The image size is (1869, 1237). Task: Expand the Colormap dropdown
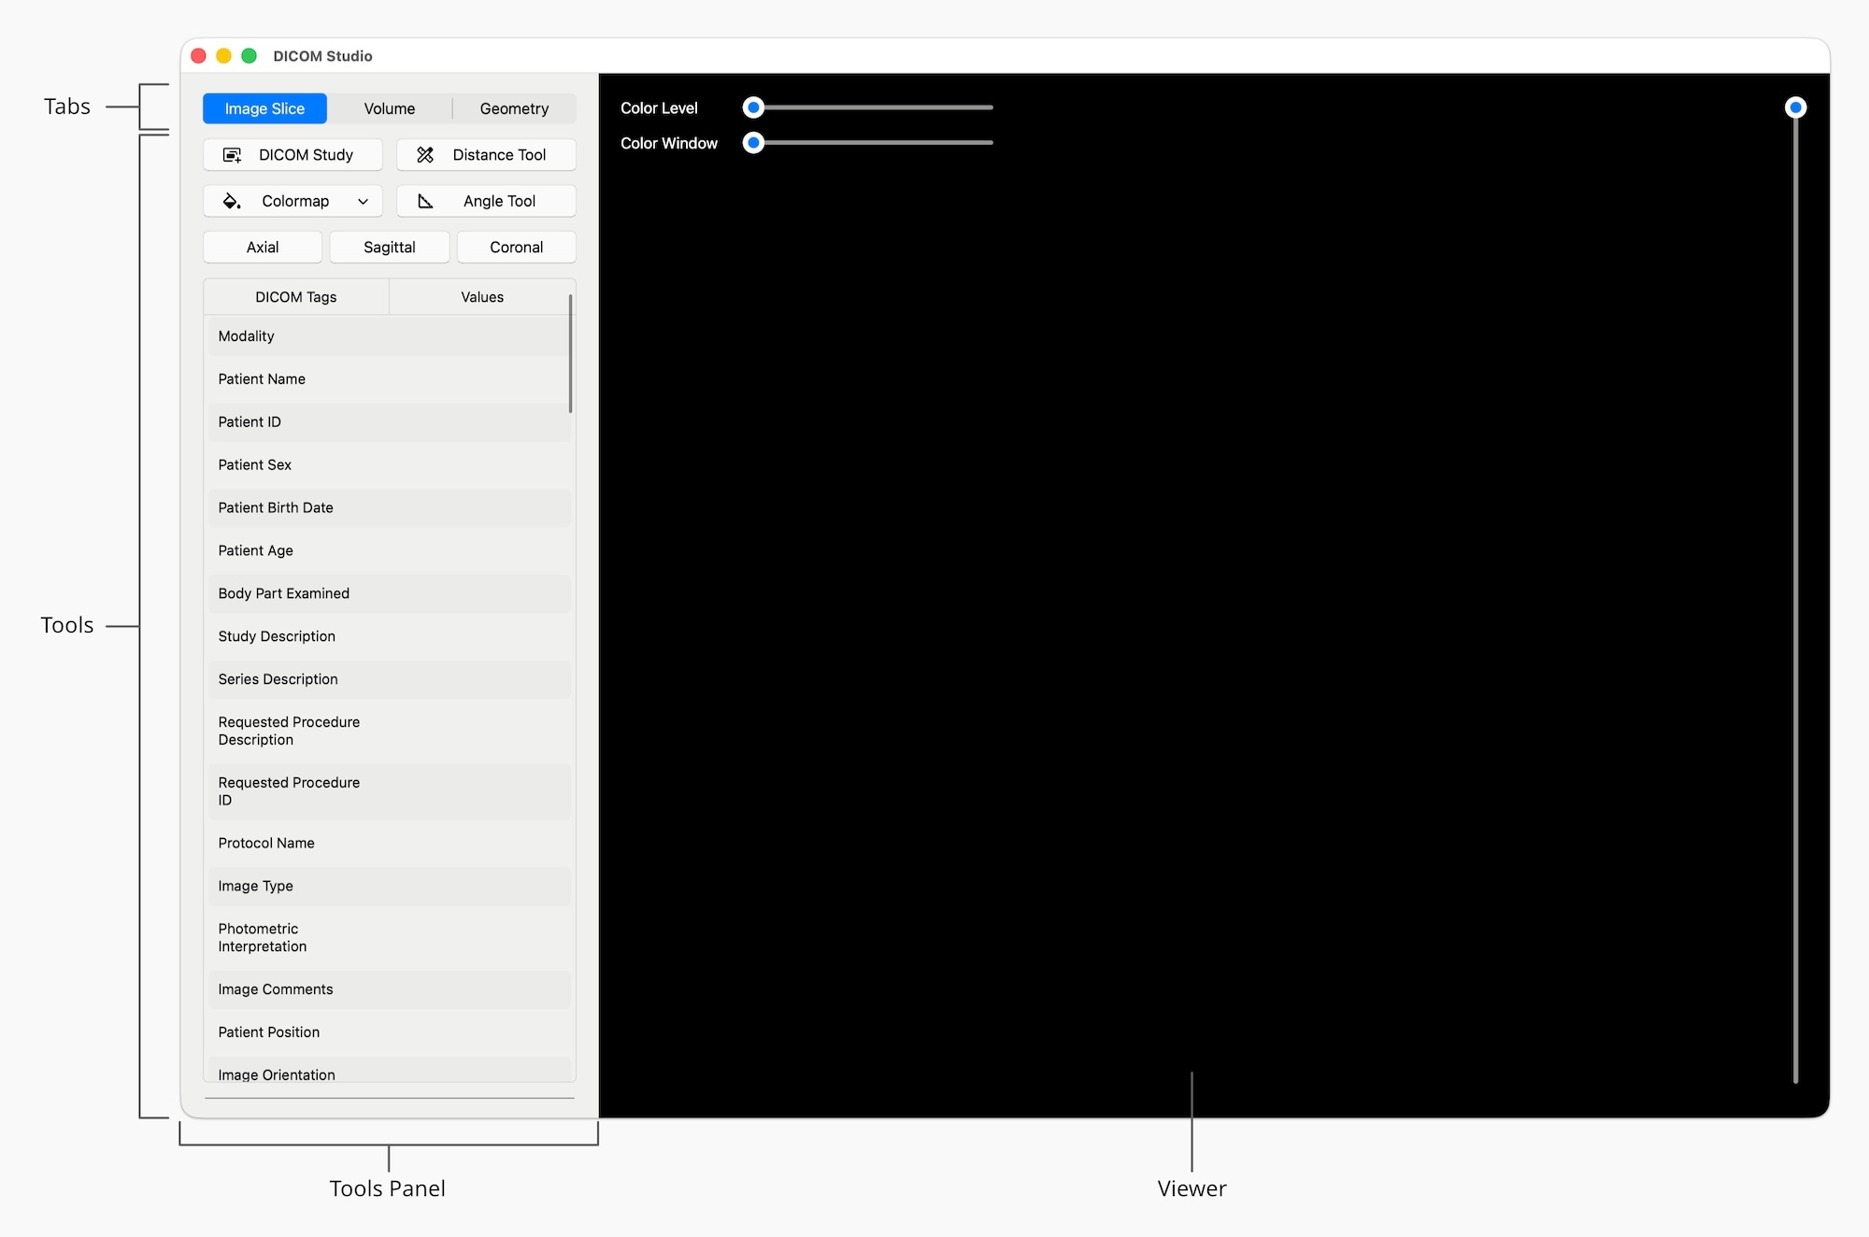(363, 201)
